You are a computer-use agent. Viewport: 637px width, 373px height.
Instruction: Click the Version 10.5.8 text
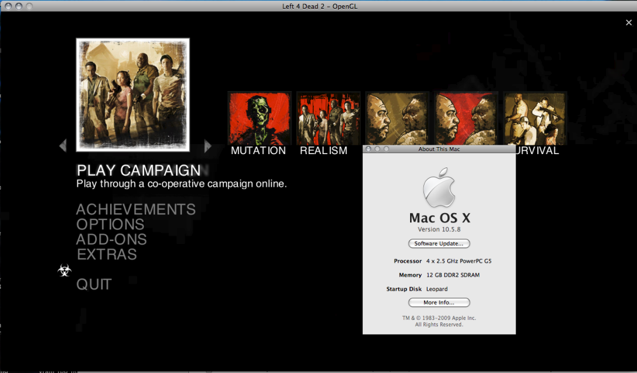(439, 229)
